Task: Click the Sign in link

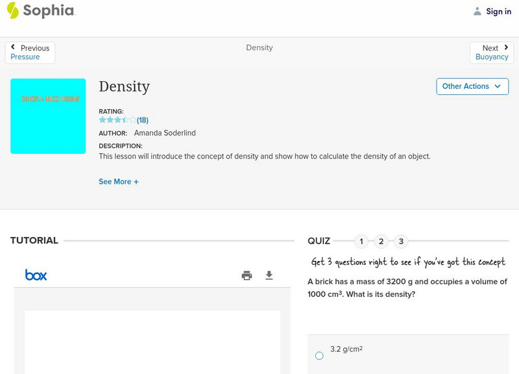Action: point(498,11)
